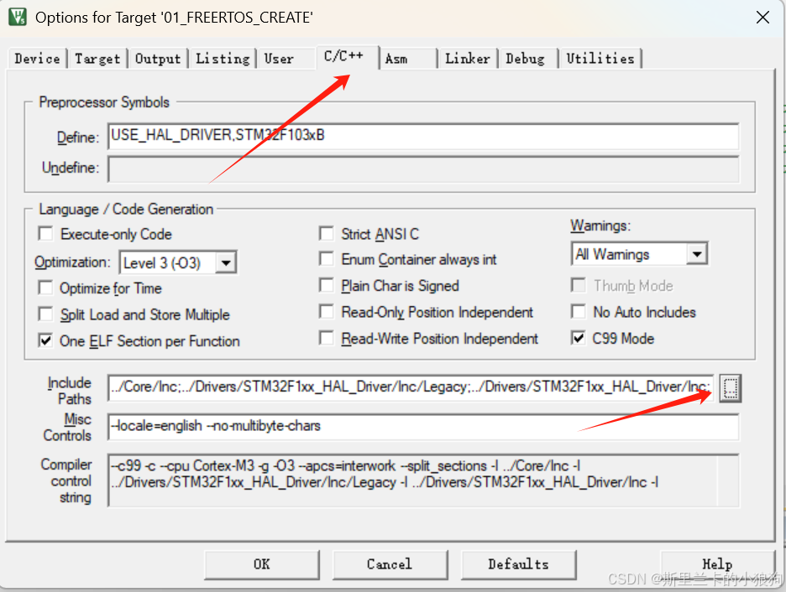The image size is (786, 592).
Task: Open the Listing tab
Action: point(223,59)
